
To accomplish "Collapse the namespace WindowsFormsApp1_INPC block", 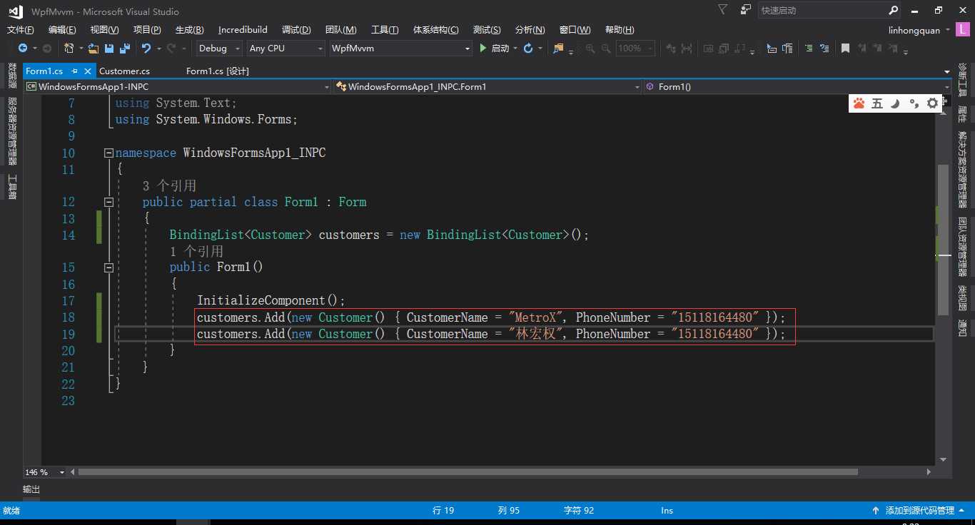I will point(108,153).
